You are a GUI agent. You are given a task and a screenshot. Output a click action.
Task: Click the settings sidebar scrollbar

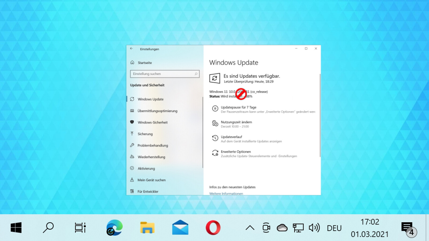(203, 132)
